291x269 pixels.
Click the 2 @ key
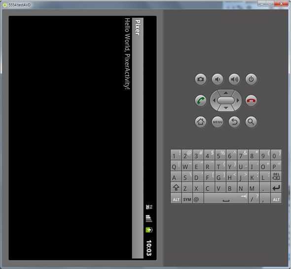click(187, 154)
